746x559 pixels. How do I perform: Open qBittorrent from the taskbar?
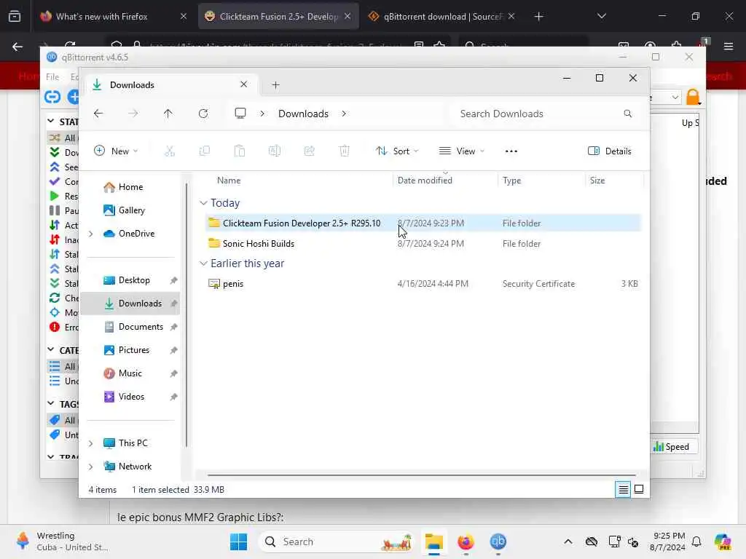[x=498, y=542]
